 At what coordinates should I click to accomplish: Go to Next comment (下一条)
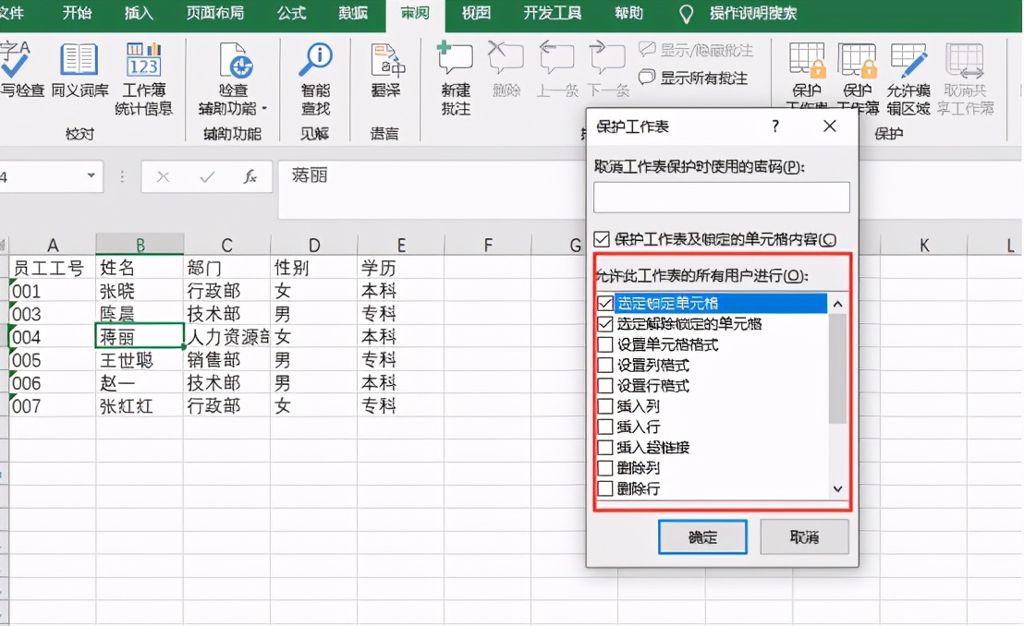[x=607, y=70]
